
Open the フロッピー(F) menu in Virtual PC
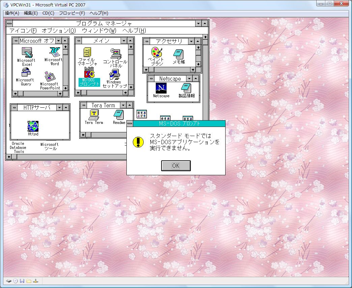click(x=72, y=13)
